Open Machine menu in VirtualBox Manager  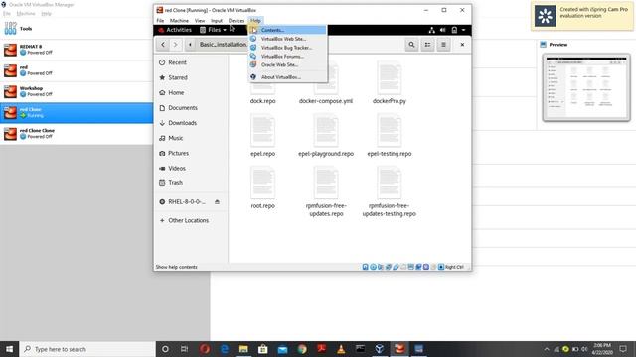click(26, 13)
